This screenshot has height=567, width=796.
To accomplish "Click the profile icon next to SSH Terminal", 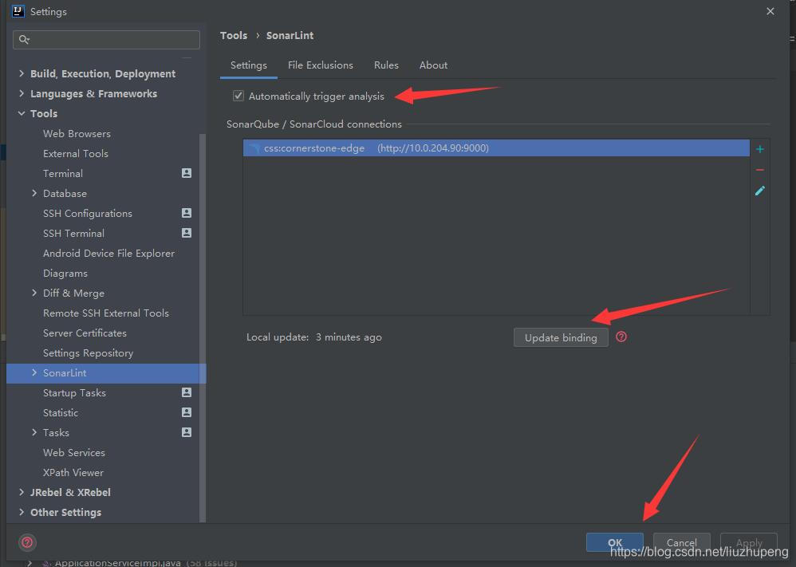I will point(187,233).
